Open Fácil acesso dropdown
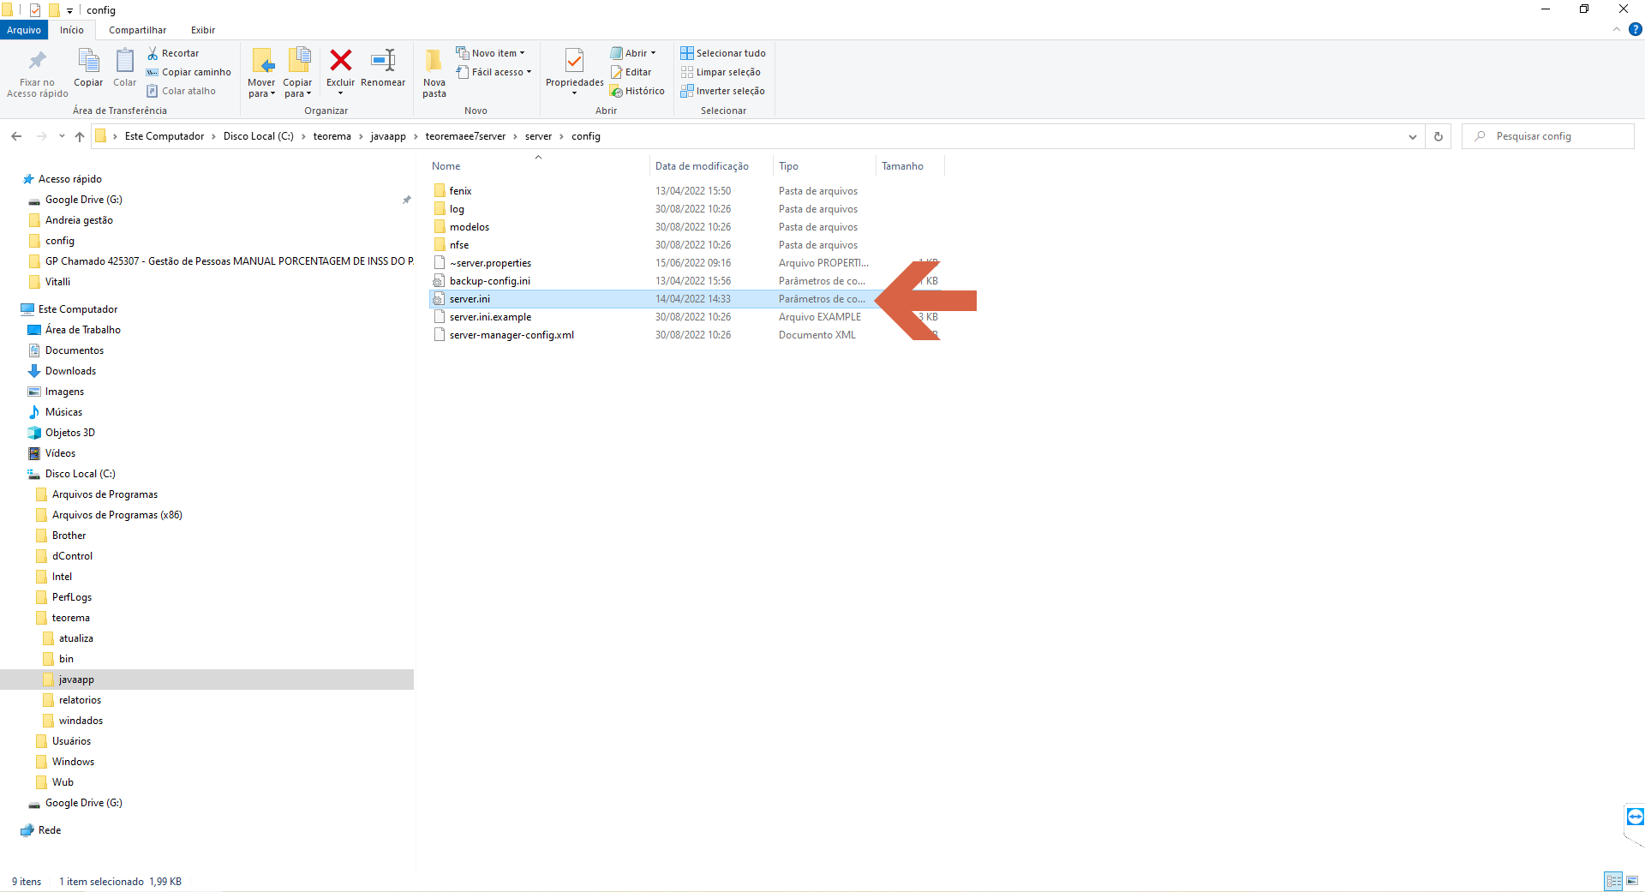This screenshot has width=1645, height=892. [494, 72]
